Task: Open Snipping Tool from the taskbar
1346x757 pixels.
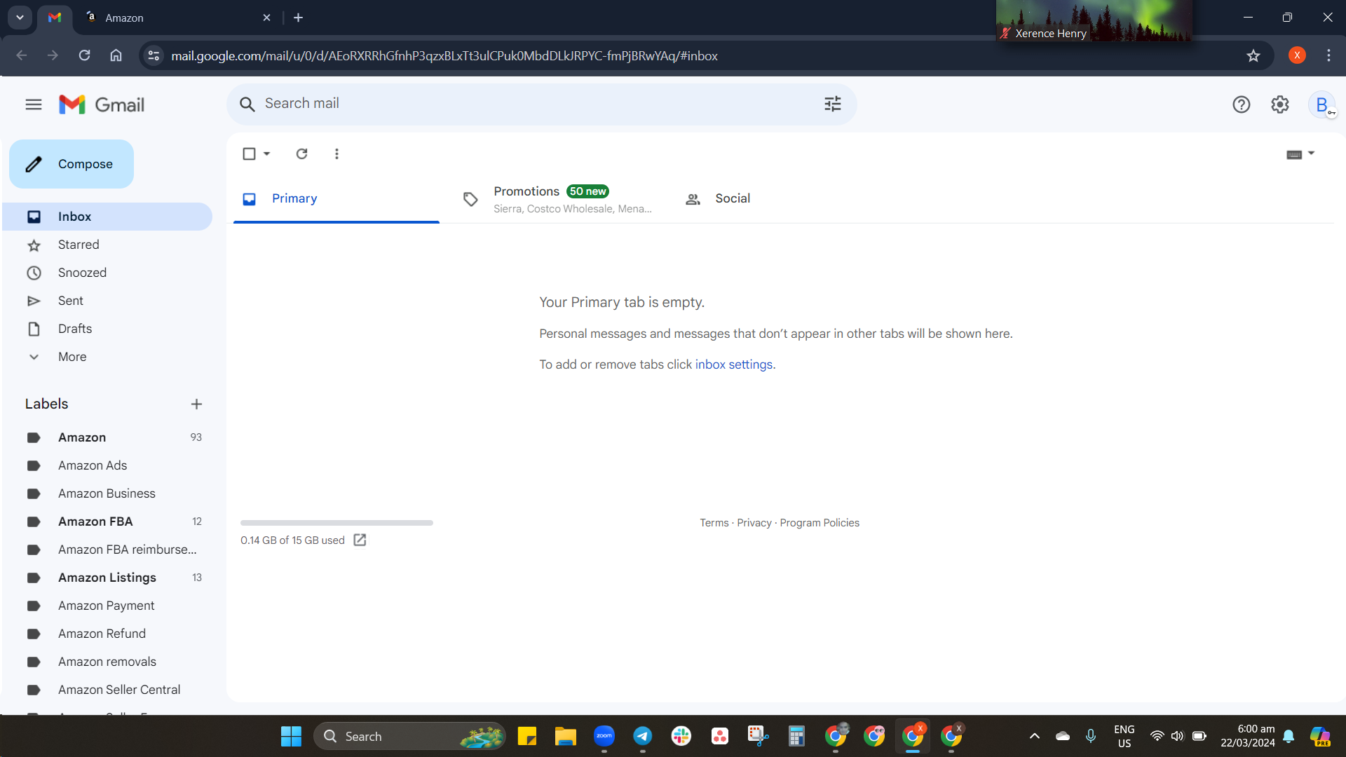Action: pos(758,736)
